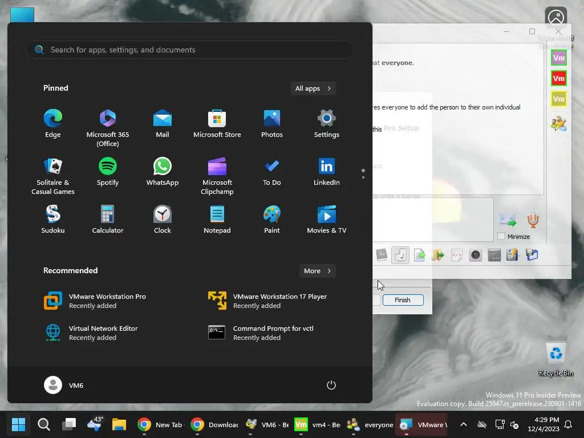Launch Solitaire & Casual Games
The image size is (584, 438).
[53, 176]
